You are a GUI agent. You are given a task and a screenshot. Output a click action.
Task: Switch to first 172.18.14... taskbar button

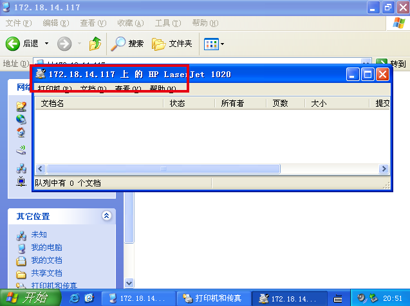[138, 298]
